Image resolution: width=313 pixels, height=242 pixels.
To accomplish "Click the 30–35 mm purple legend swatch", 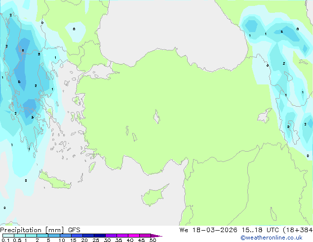I will 111,236.
